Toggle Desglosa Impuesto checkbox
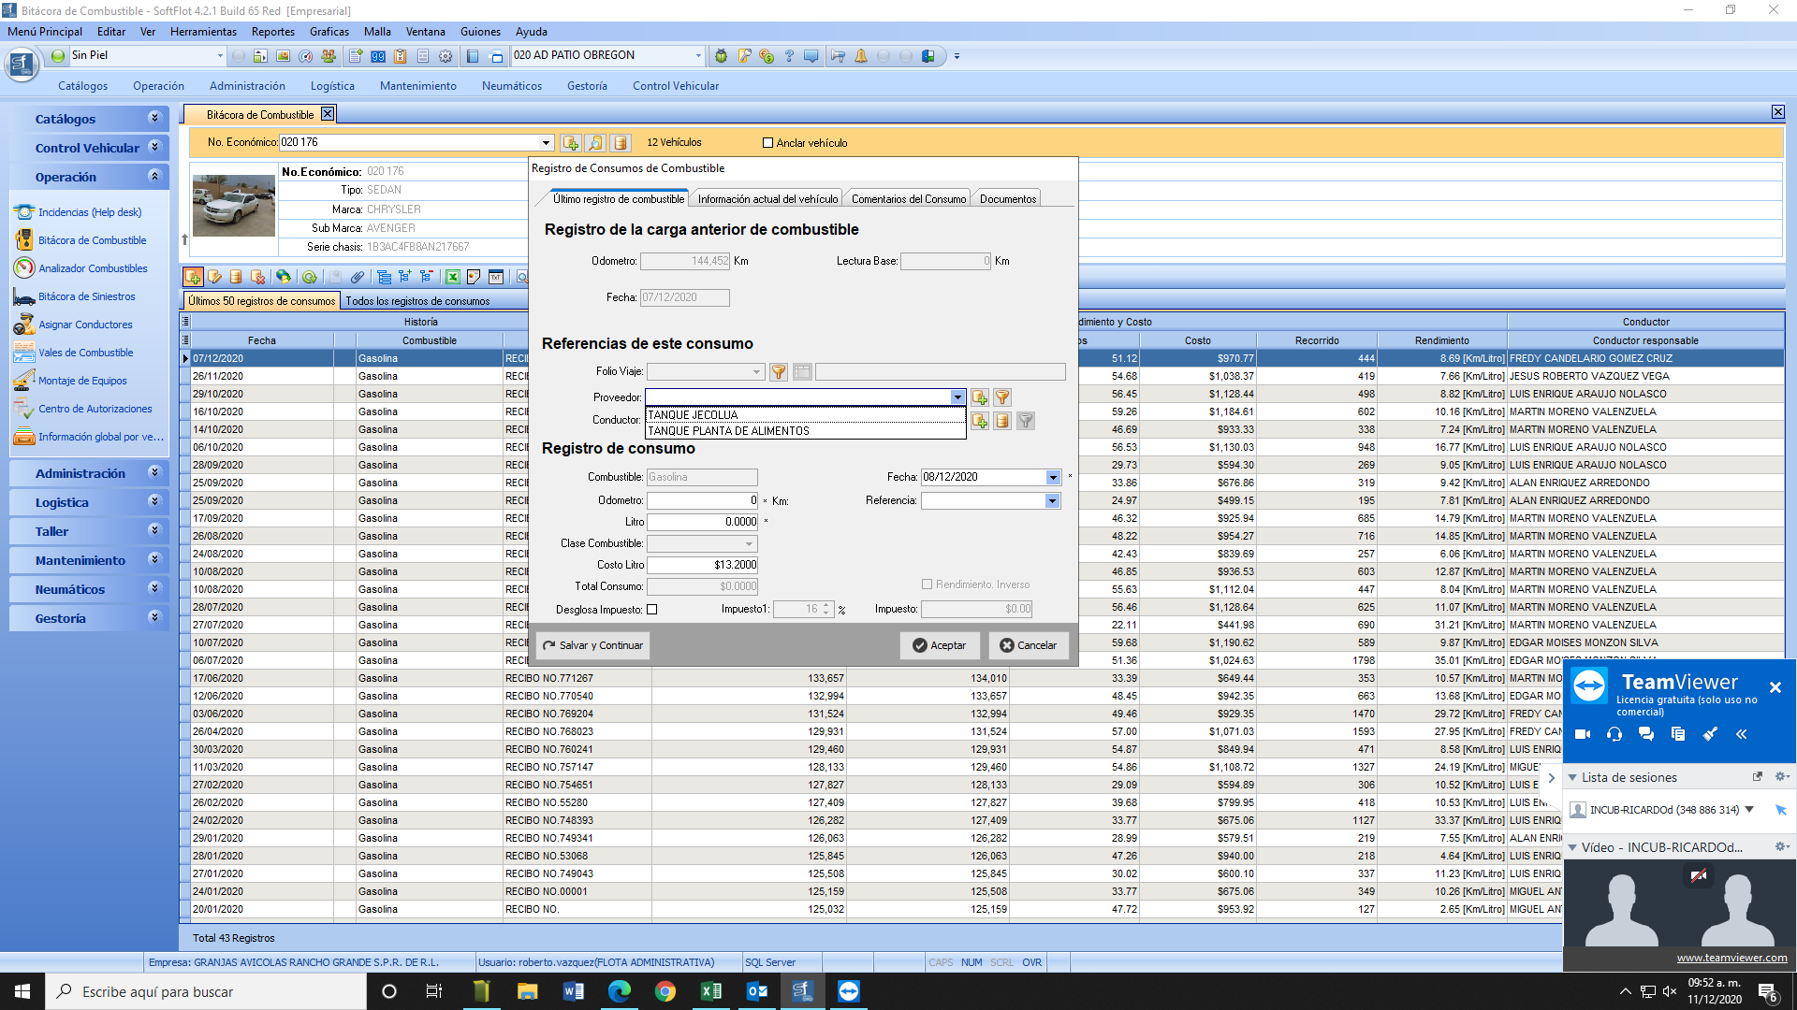 click(x=652, y=610)
